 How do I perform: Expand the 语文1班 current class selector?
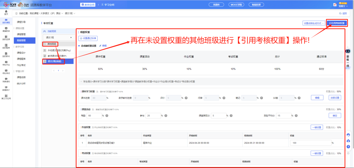pos(58,37)
